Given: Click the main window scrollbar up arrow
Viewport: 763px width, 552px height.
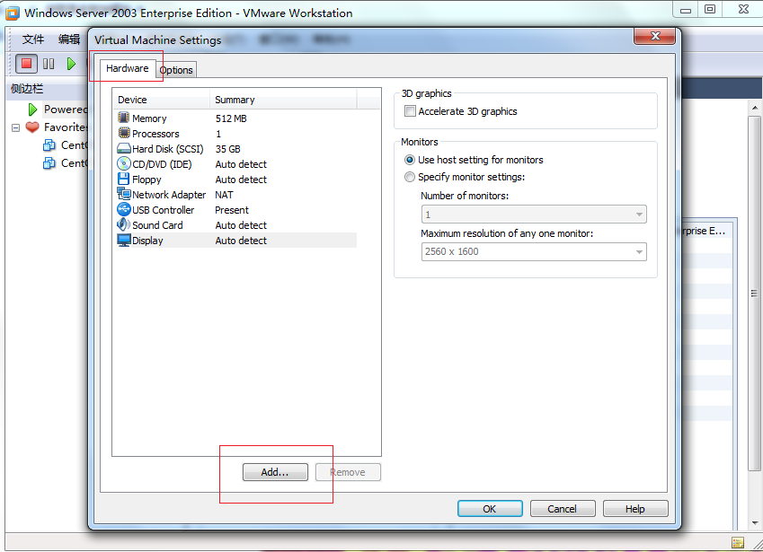Looking at the screenshot, I should coord(755,108).
